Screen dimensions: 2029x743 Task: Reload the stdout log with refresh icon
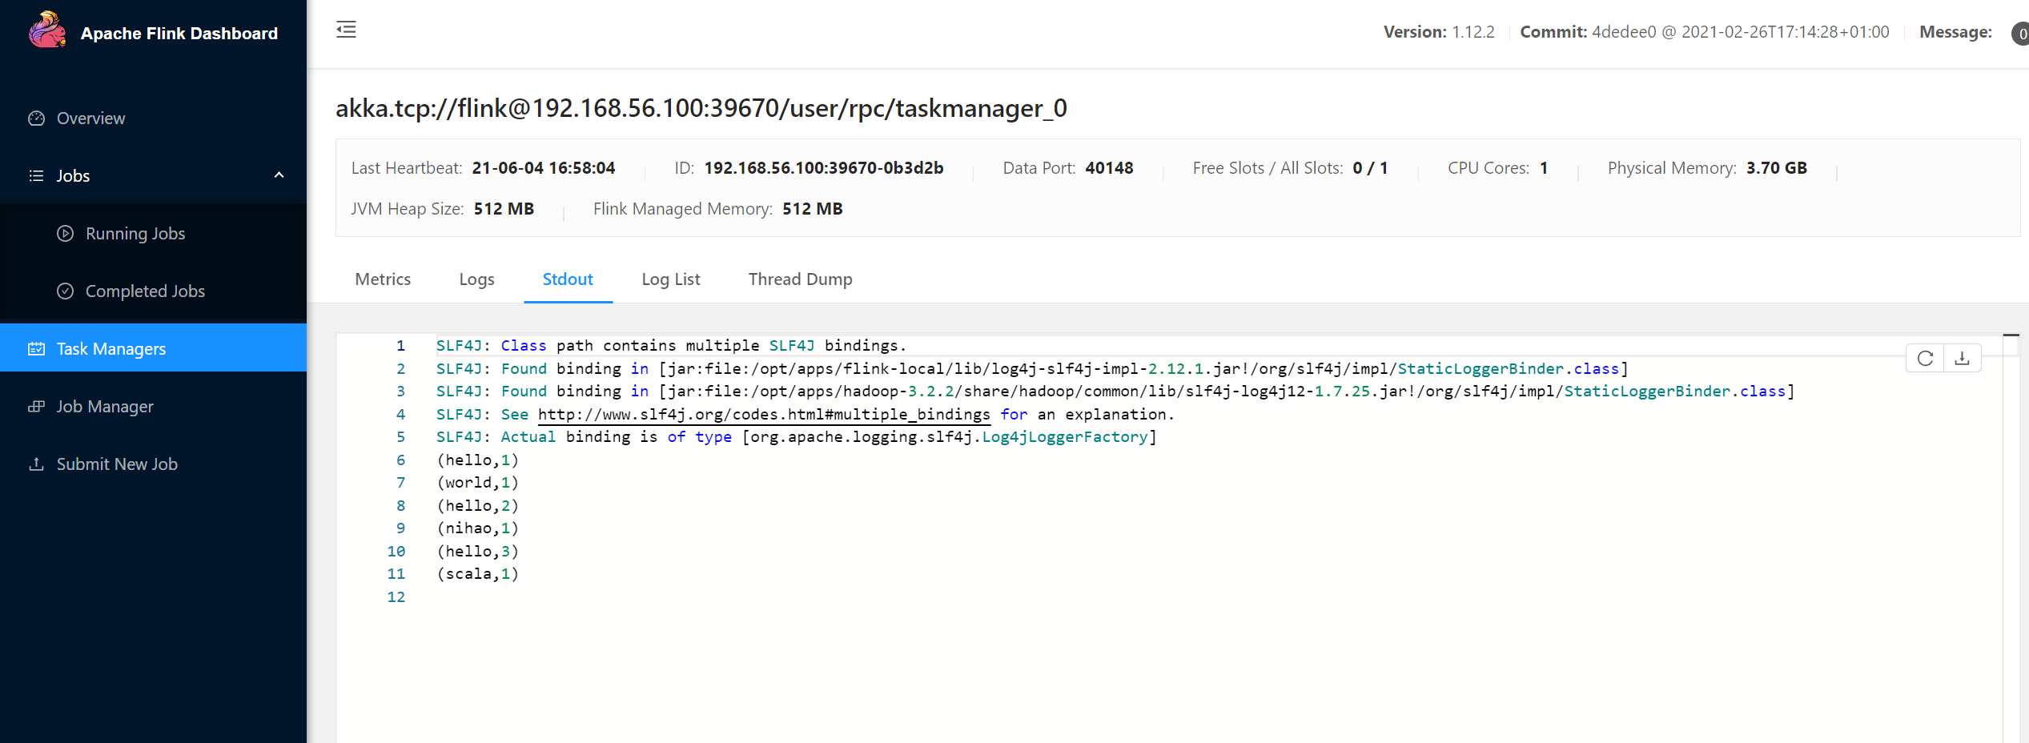(x=1926, y=359)
